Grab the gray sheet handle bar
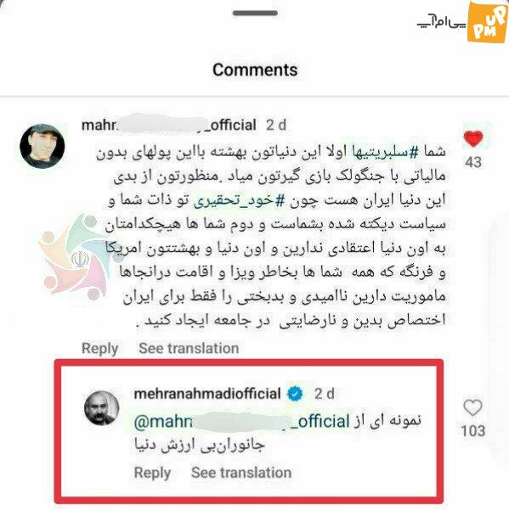The width and height of the screenshot is (509, 510). 255,13
